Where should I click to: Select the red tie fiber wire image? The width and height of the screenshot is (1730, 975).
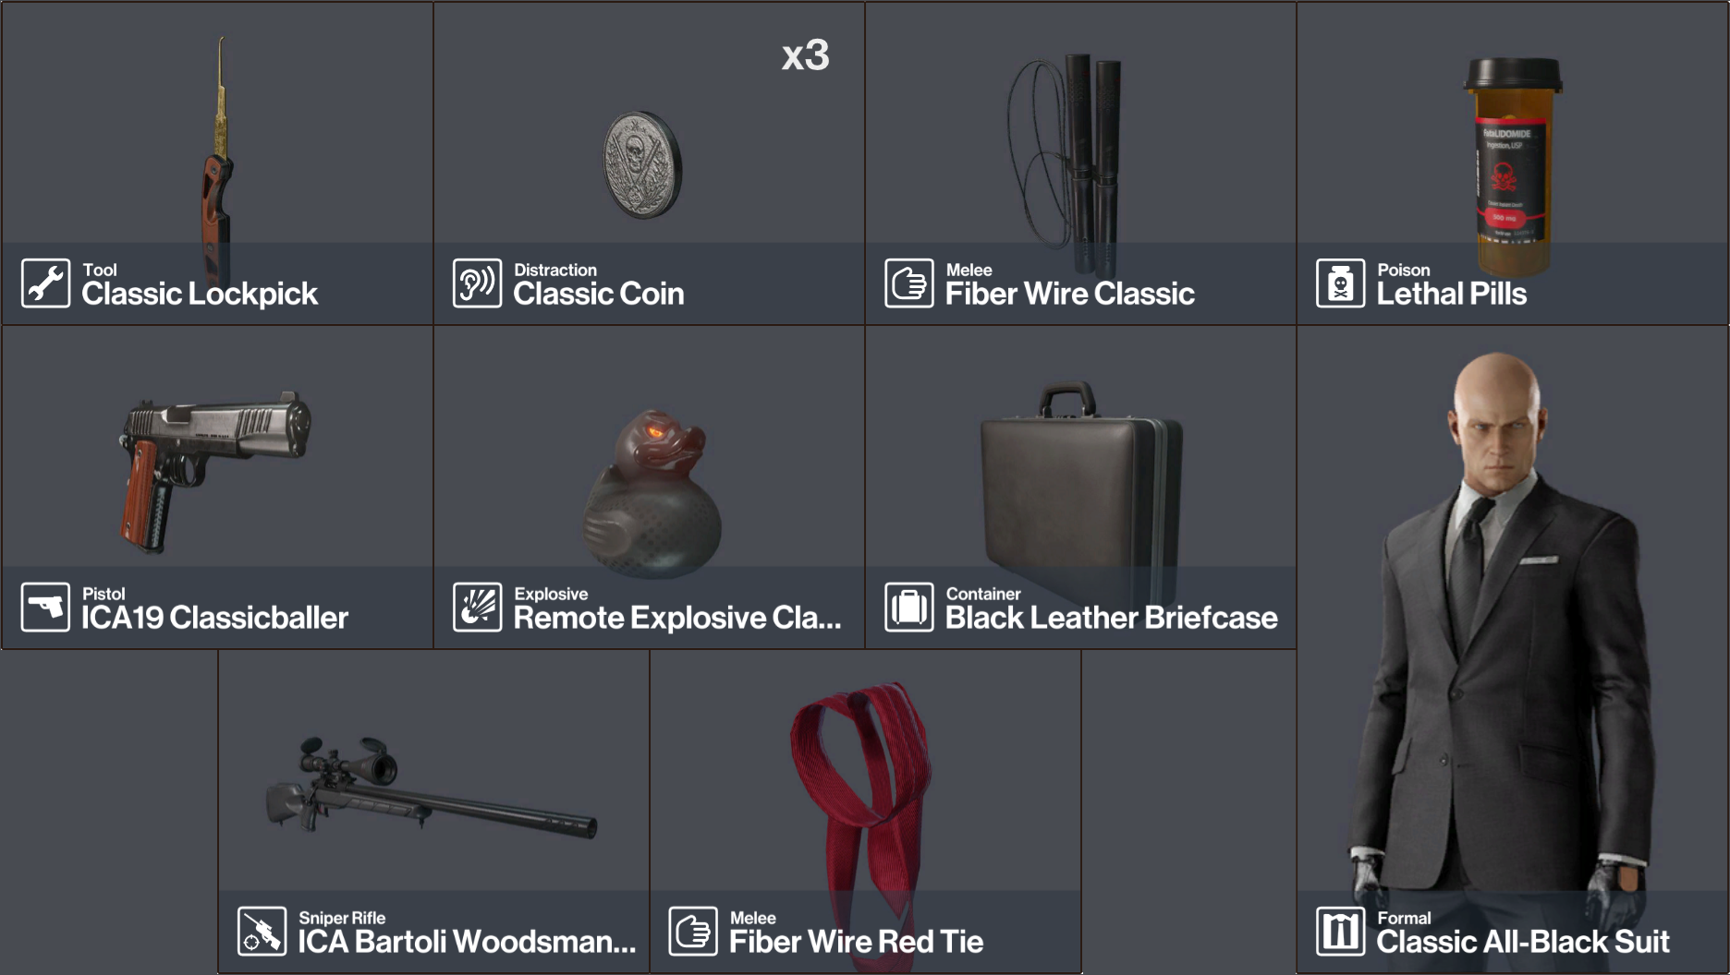tap(861, 812)
